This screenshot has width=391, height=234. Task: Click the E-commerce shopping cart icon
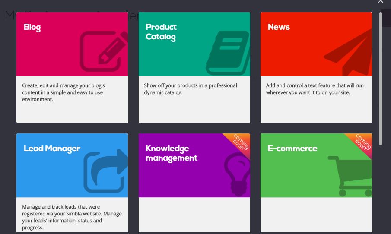pyautogui.click(x=350, y=176)
